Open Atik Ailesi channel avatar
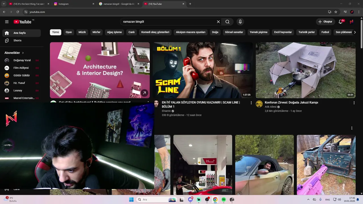 tap(259, 104)
